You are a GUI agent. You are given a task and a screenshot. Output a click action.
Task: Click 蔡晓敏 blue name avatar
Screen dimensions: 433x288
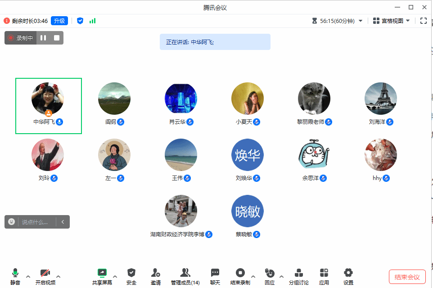pos(248,211)
